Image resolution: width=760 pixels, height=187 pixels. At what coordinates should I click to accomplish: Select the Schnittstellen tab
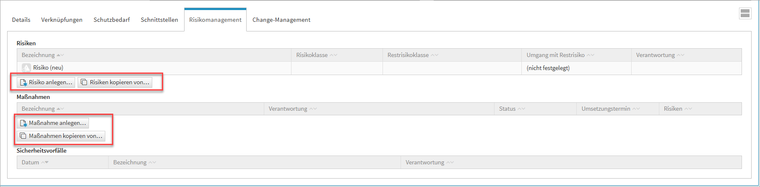(x=159, y=20)
